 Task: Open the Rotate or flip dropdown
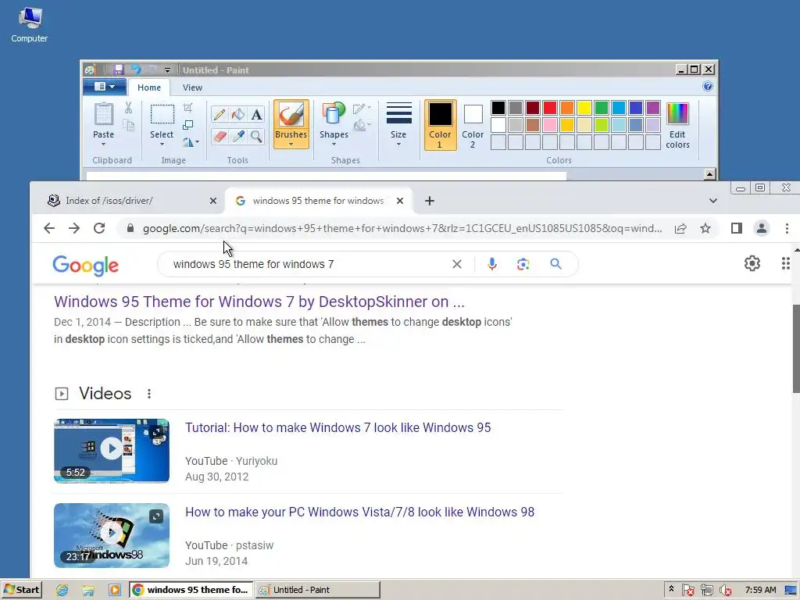tap(191, 142)
